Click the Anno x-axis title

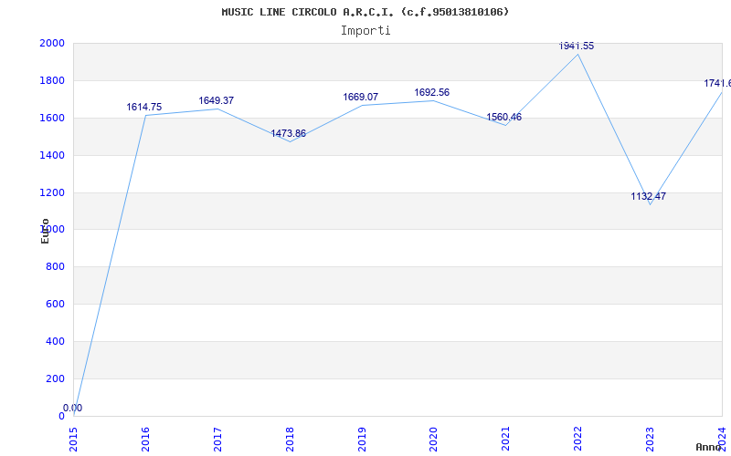[x=707, y=447]
